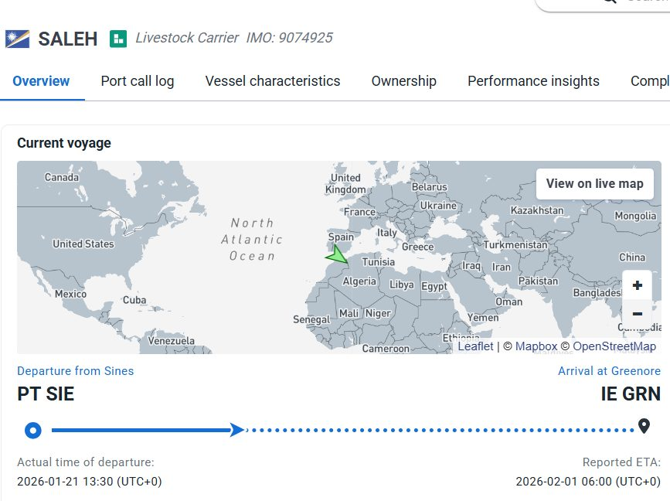Zoom out the map with minus button
This screenshot has height=501, width=670.
(x=637, y=314)
